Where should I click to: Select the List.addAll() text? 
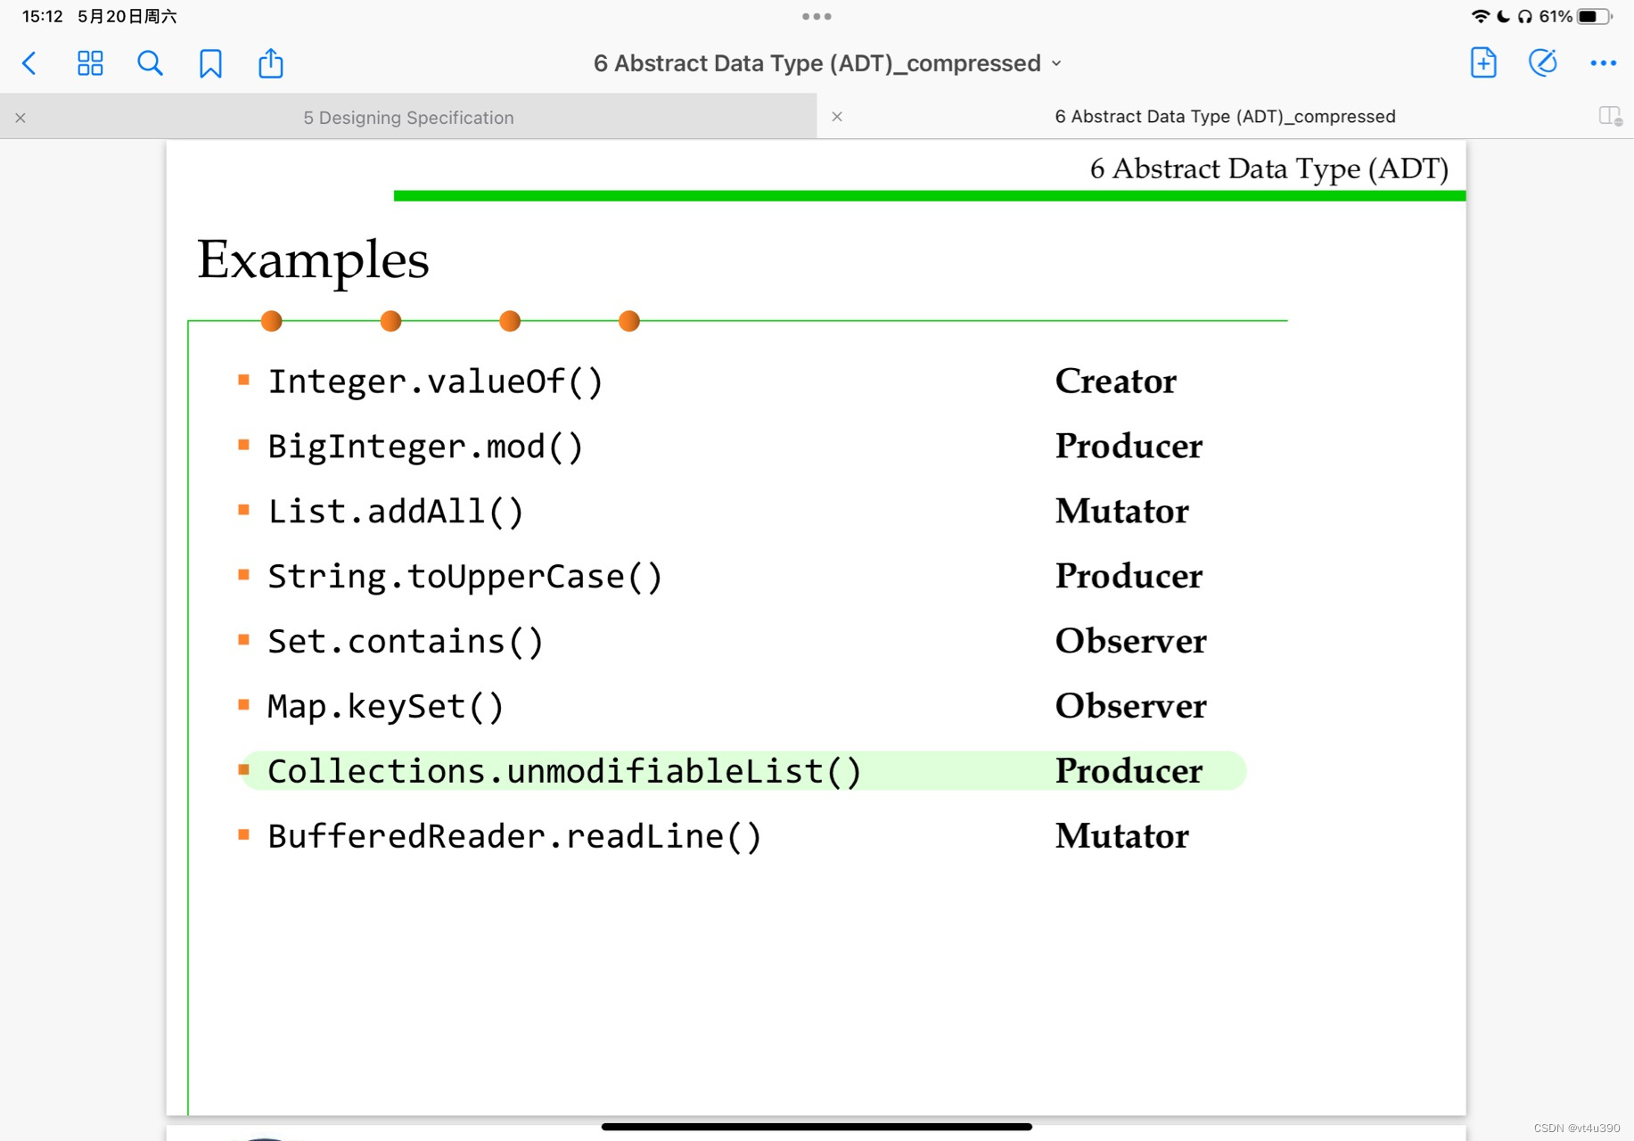[x=396, y=512]
